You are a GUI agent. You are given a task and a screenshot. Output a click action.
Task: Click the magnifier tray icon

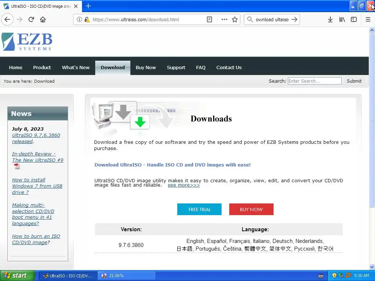tap(348, 276)
